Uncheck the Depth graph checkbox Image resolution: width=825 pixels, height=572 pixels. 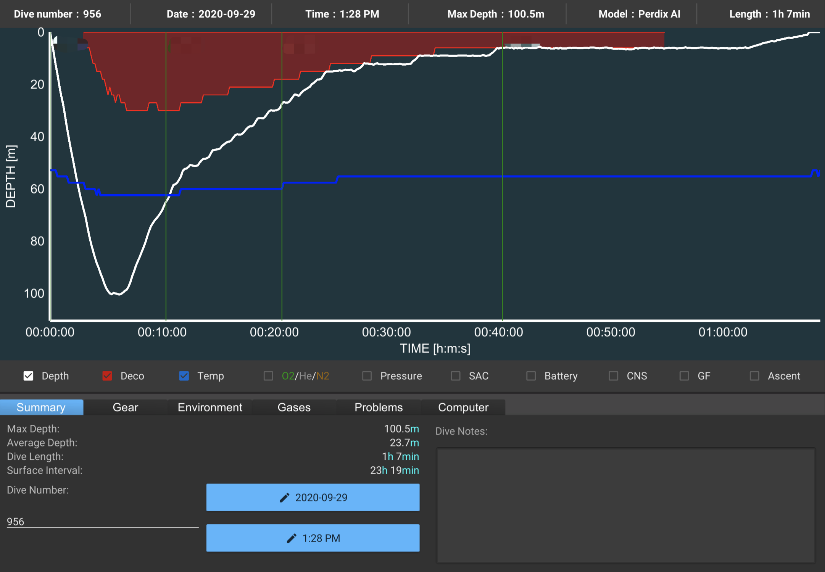tap(29, 376)
